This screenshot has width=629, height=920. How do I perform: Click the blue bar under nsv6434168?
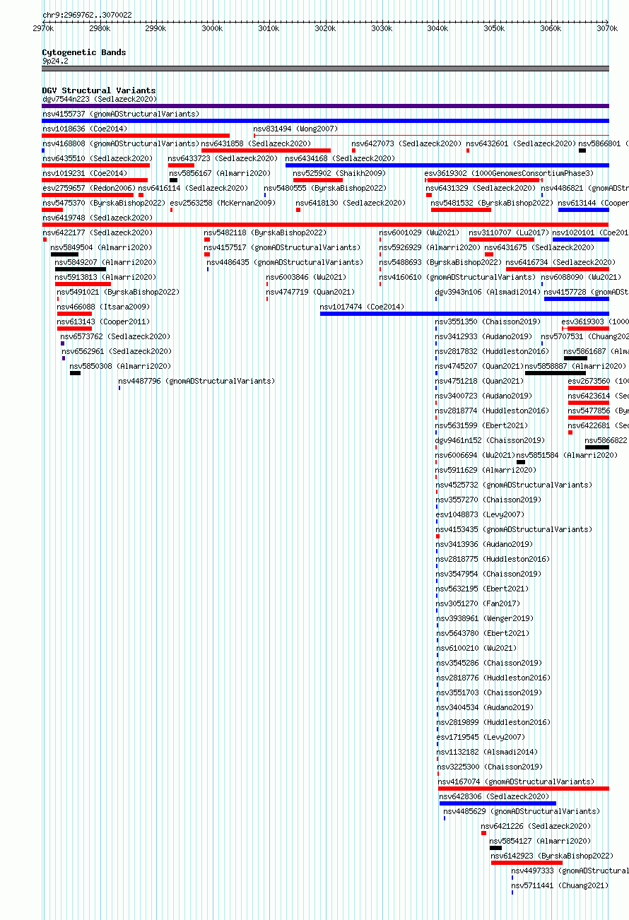pos(447,165)
